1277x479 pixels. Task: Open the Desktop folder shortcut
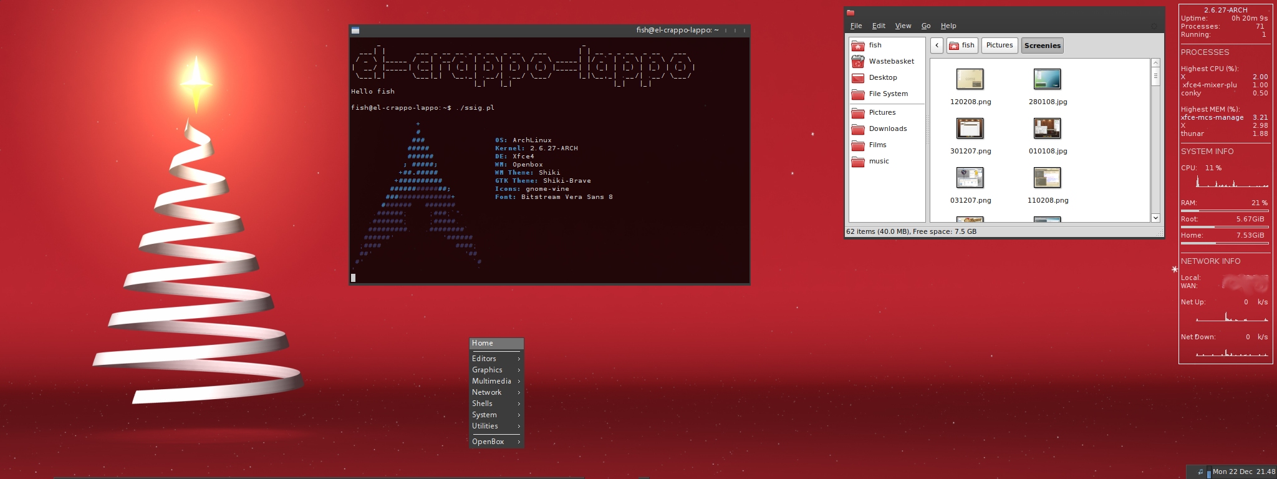pos(882,77)
